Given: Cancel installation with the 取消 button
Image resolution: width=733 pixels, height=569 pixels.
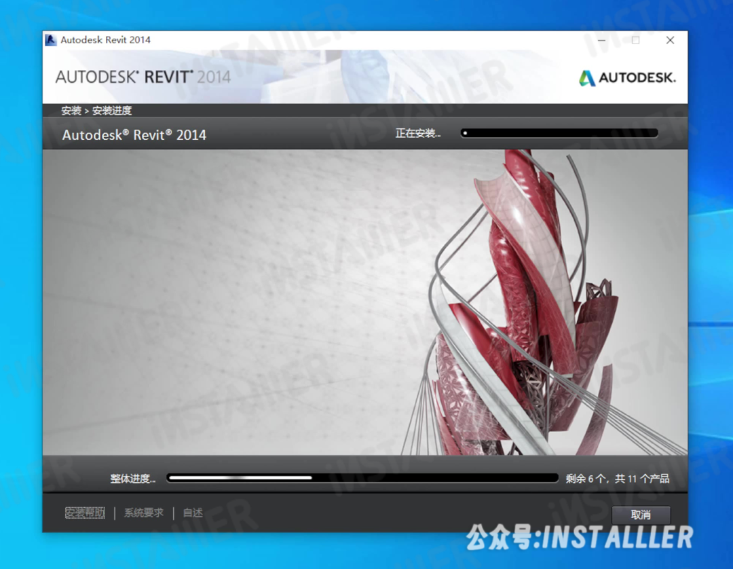Looking at the screenshot, I should coord(641,515).
